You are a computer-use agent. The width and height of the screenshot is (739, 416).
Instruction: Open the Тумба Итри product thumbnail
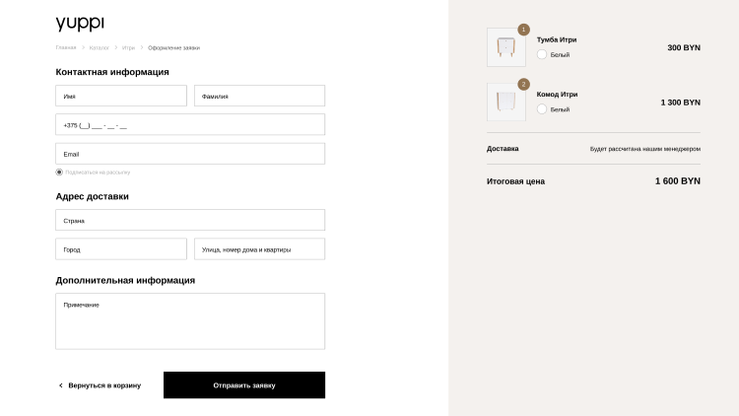pos(505,47)
